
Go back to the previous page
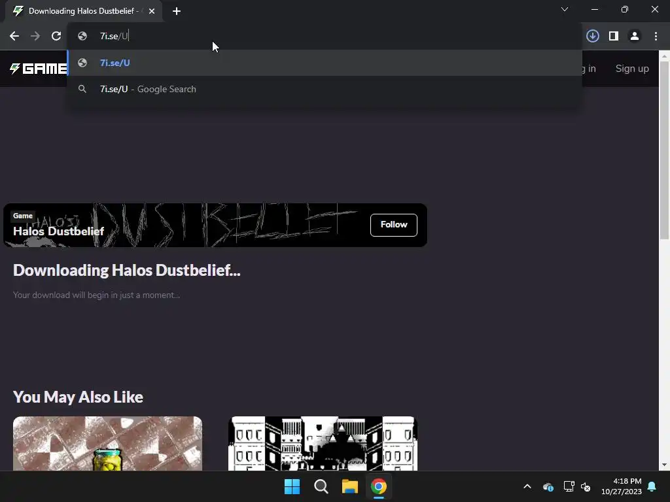tap(14, 37)
